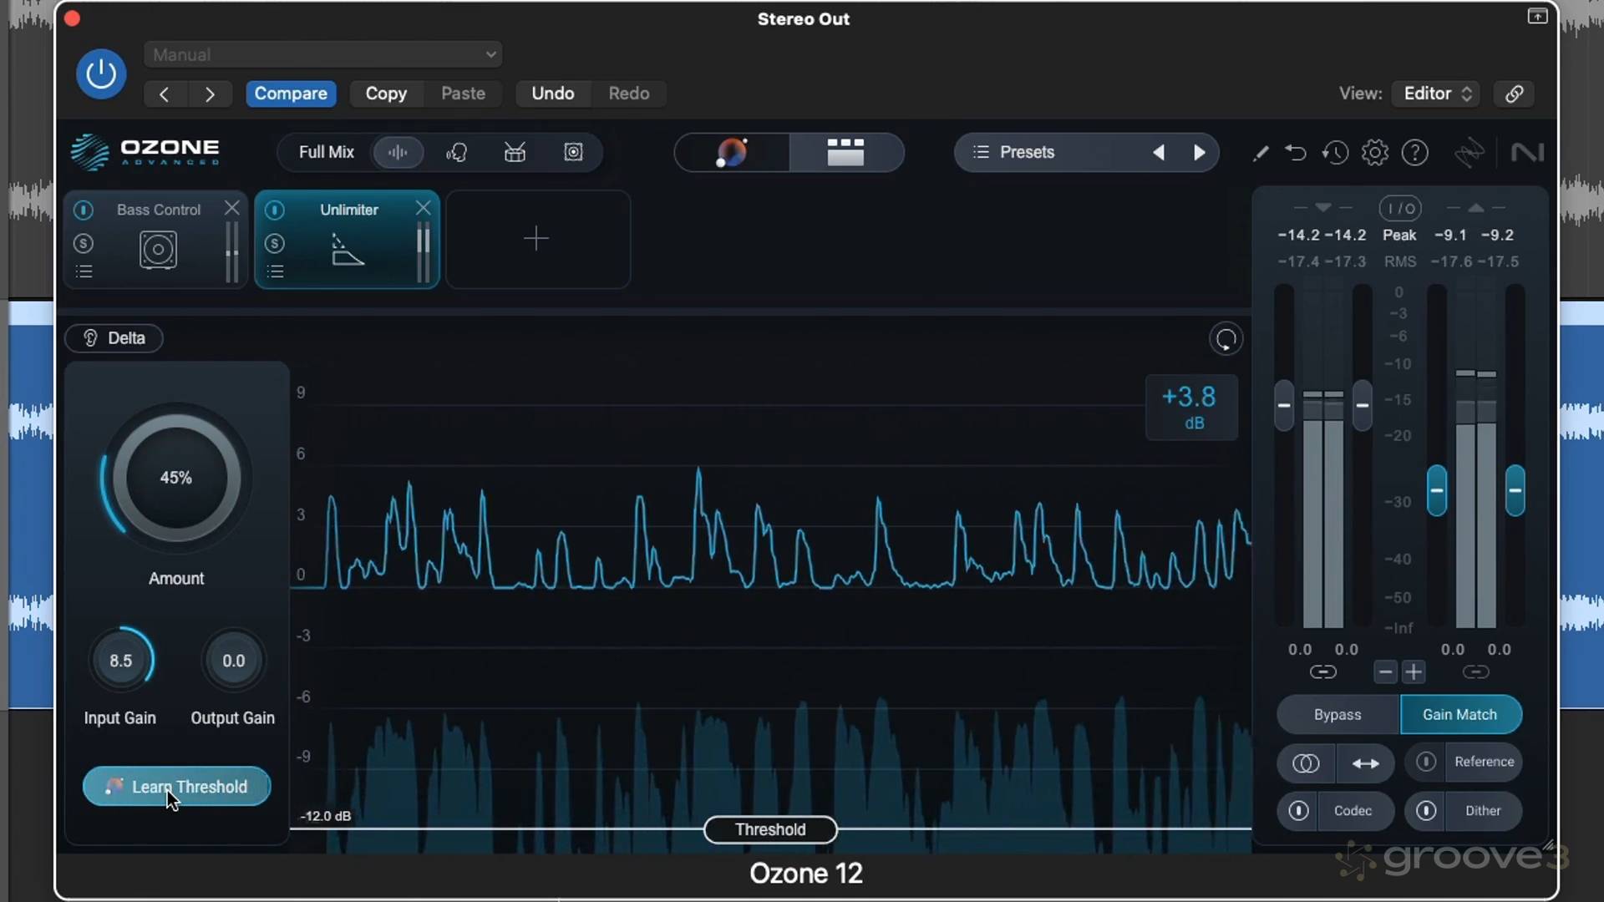Click the Ozone settings gear icon
The height and width of the screenshot is (902, 1604).
coord(1374,153)
